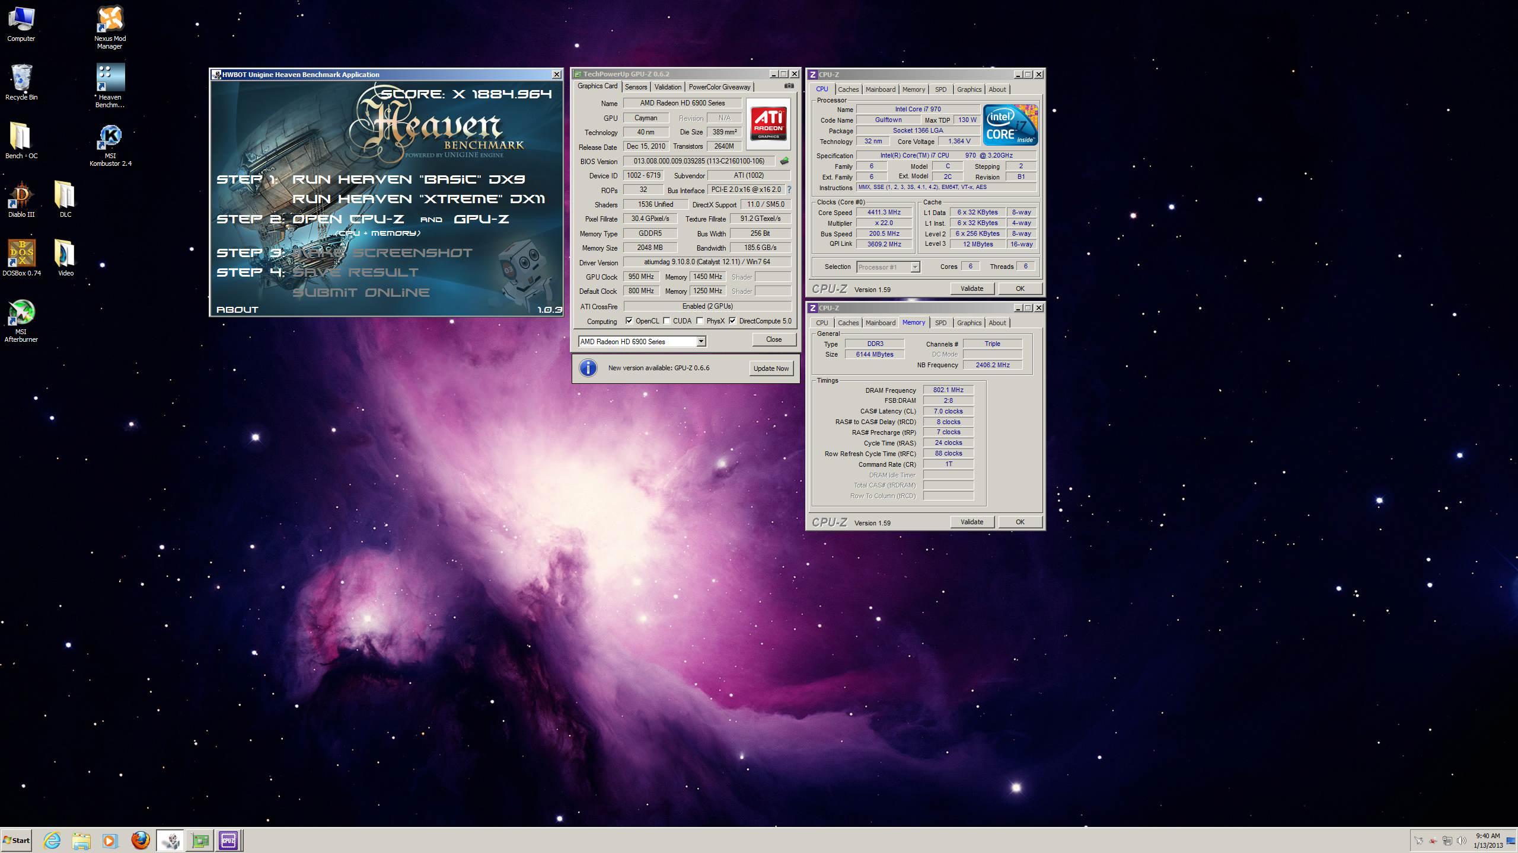Viewport: 1518px width, 853px height.
Task: Toggle the CUDA checkbox in GPU-Z
Action: (x=666, y=321)
